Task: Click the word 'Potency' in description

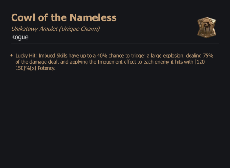Action: 46,68
